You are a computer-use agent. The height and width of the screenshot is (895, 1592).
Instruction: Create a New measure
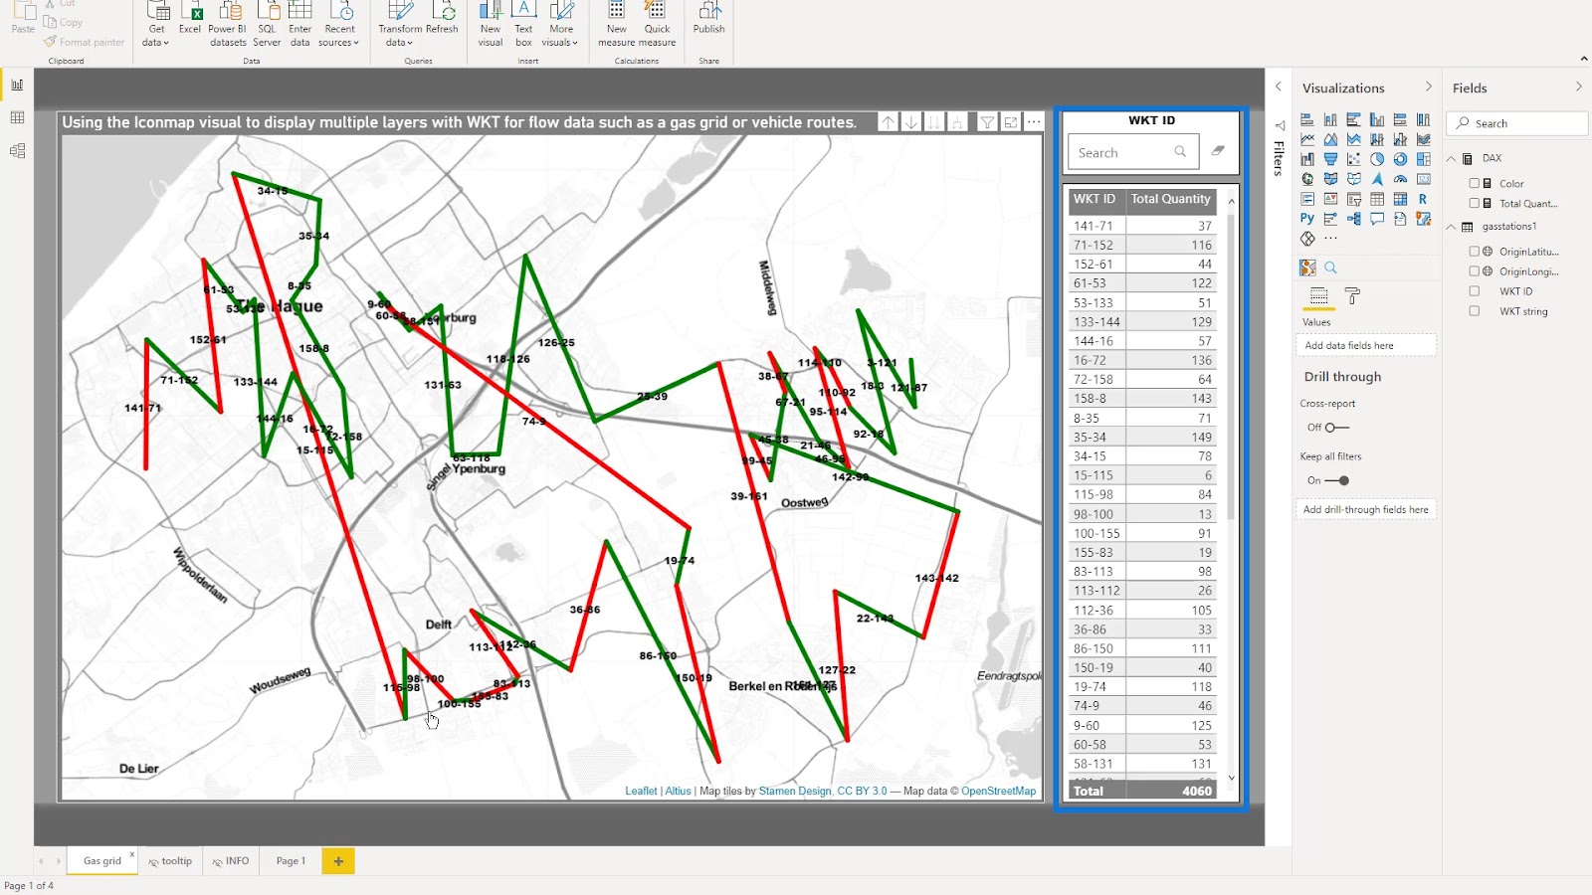(617, 23)
